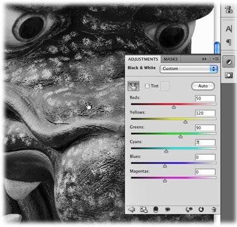This screenshot has width=237, height=227.
Task: Delete adjustment layer trash icon
Action: point(214,209)
